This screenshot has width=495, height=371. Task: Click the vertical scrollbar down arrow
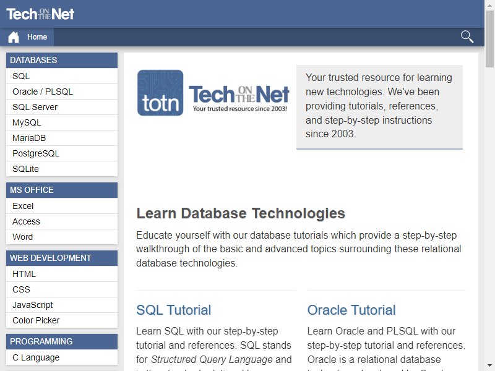click(489, 366)
